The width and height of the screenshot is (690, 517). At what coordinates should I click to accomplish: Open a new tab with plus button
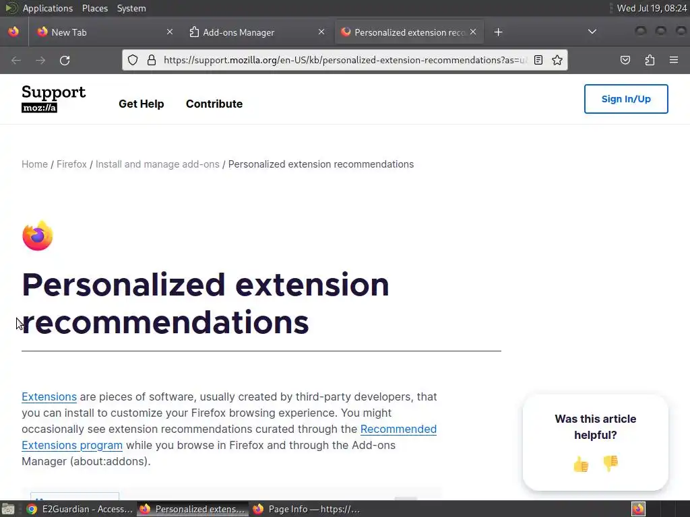498,32
